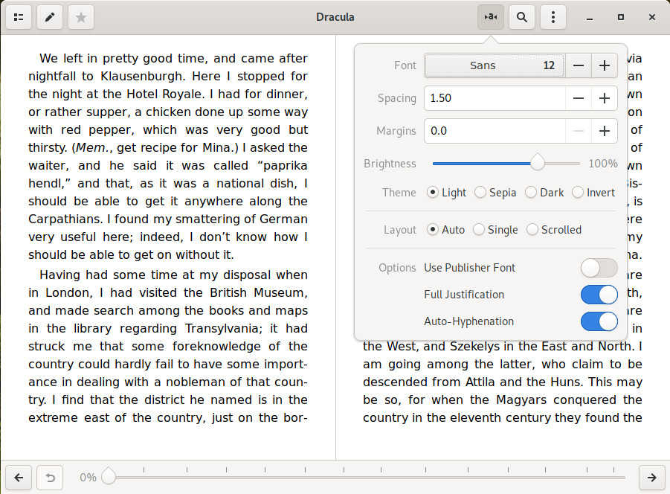This screenshot has height=494, width=670.
Task: Open the search tool
Action: point(521,16)
